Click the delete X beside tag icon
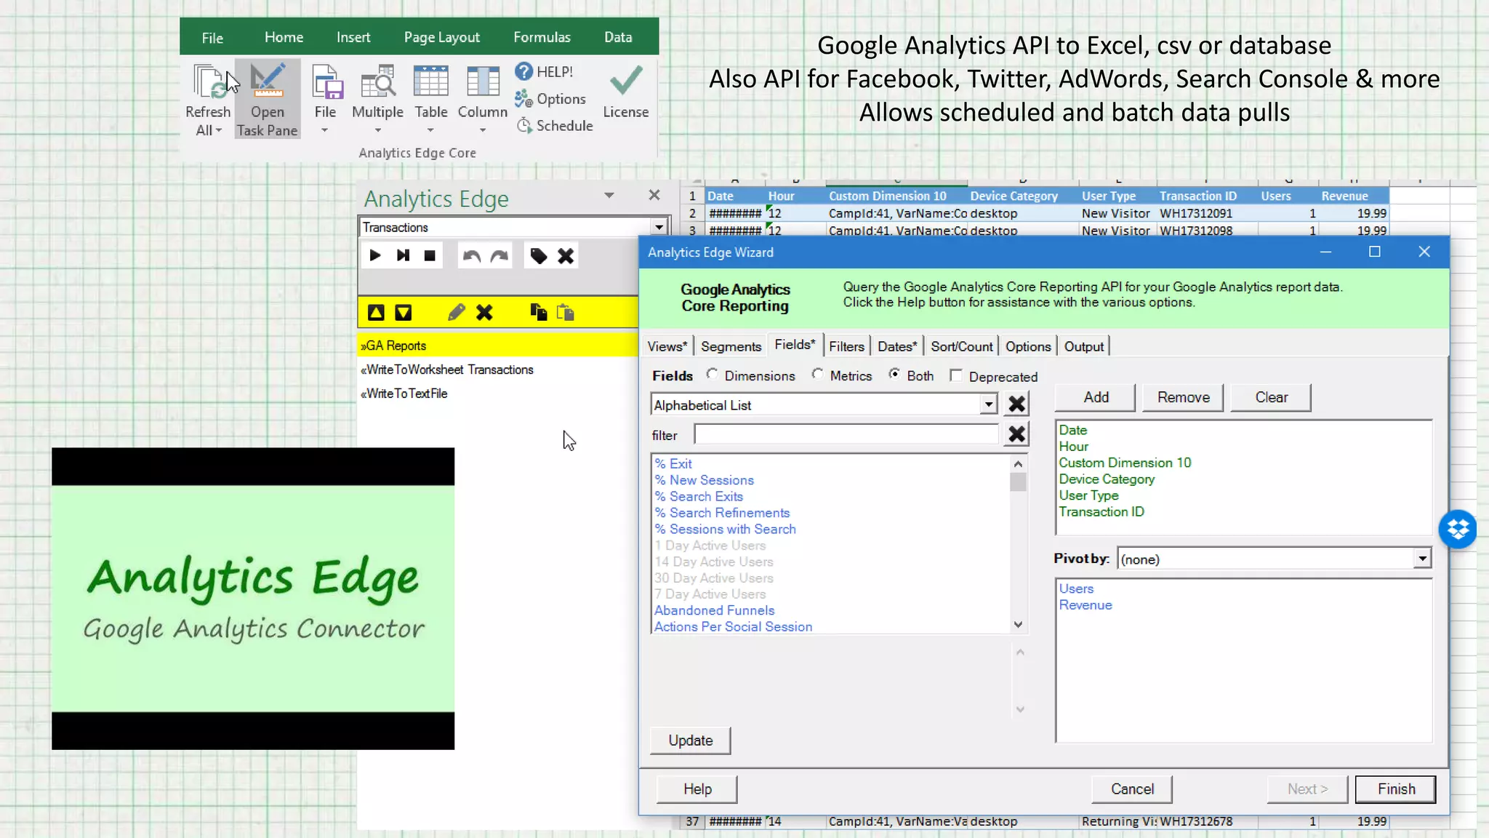This screenshot has width=1489, height=838. (x=566, y=255)
